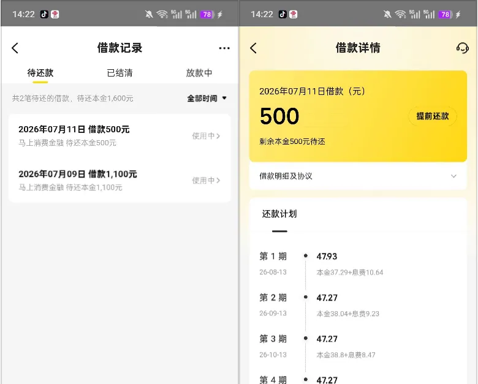Tap the 剩余本金500元待还 text
478x384 pixels.
point(292,141)
